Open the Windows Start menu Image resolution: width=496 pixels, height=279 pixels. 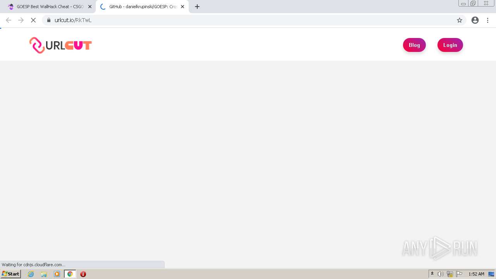11,274
